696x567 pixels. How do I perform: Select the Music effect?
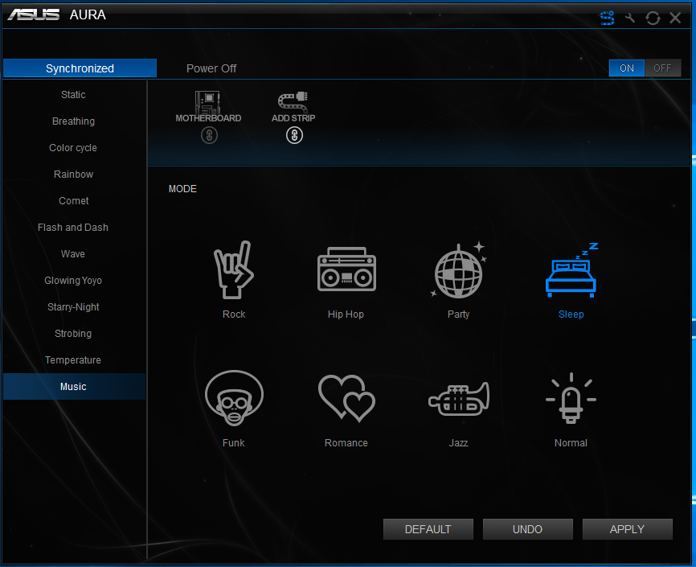[x=74, y=386]
